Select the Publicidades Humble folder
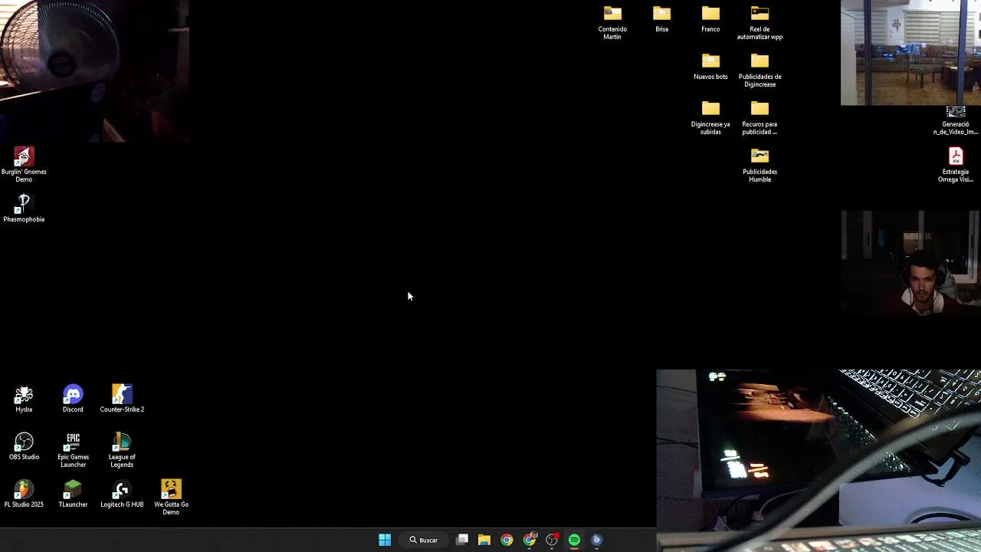 click(760, 165)
